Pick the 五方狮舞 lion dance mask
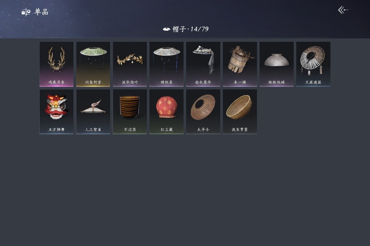The image size is (370, 246). pos(56,112)
